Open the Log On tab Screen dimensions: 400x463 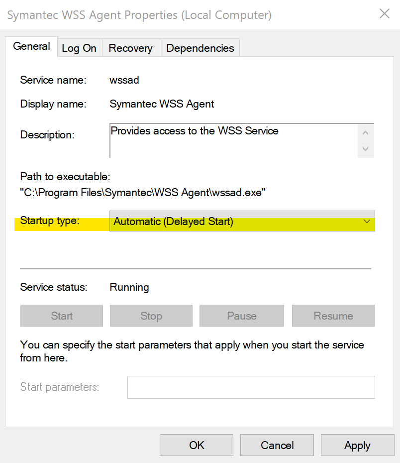pyautogui.click(x=79, y=48)
